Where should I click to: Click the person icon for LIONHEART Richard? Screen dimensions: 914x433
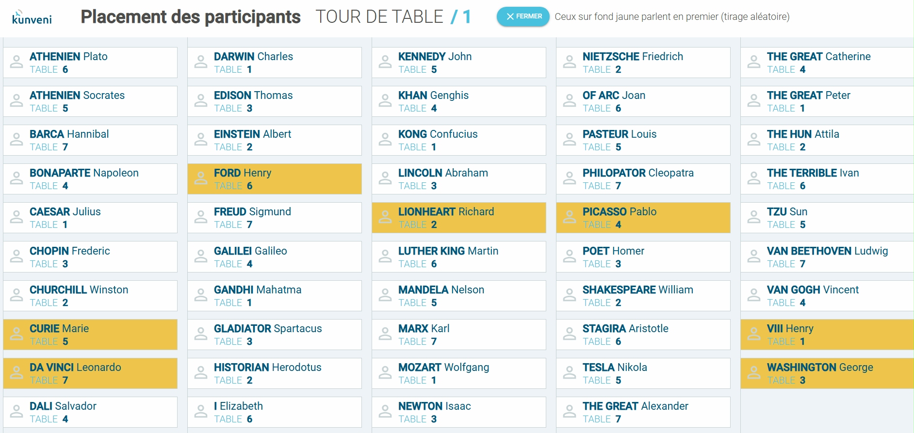[x=385, y=217]
